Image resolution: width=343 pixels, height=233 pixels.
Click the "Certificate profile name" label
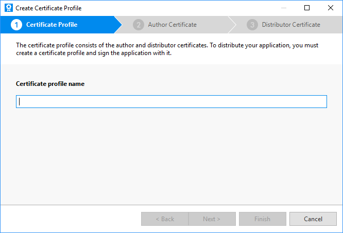[50, 84]
